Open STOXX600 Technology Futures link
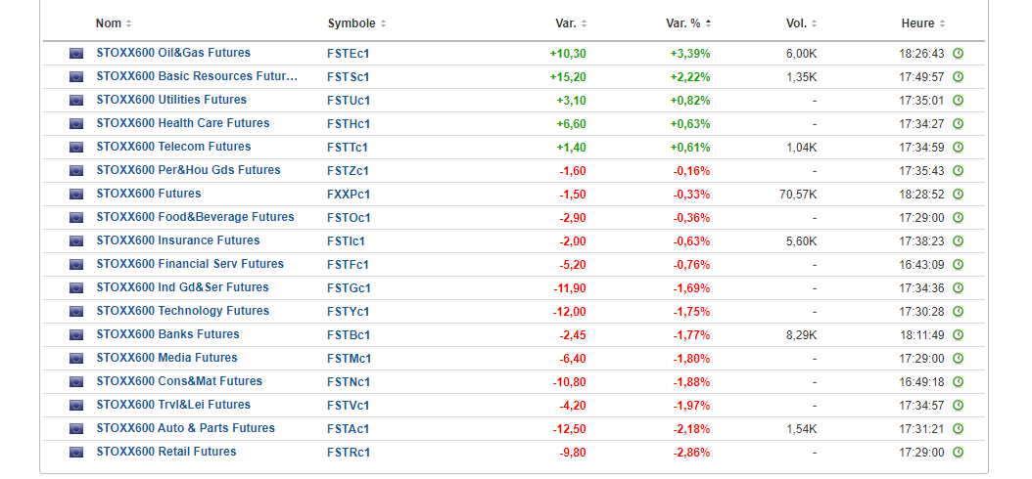Viewport: 1032px width, 479px height. (182, 311)
